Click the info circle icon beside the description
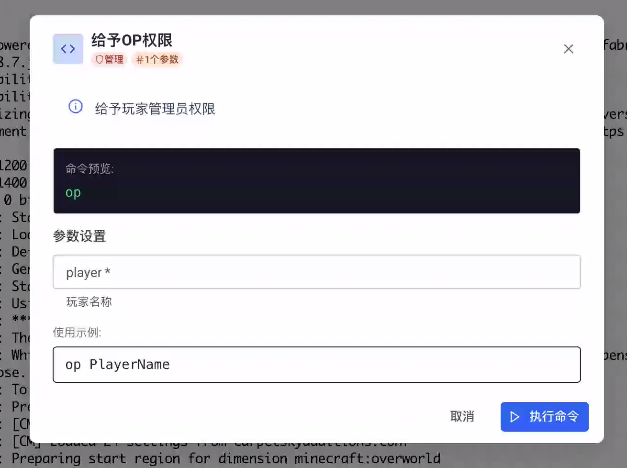This screenshot has width=627, height=468. [x=76, y=106]
